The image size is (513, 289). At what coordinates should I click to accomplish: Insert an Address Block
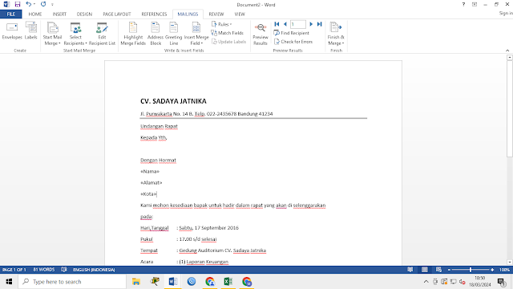pyautogui.click(x=156, y=34)
